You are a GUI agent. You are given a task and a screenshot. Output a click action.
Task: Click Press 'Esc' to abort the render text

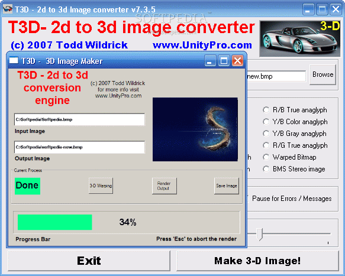click(196, 239)
